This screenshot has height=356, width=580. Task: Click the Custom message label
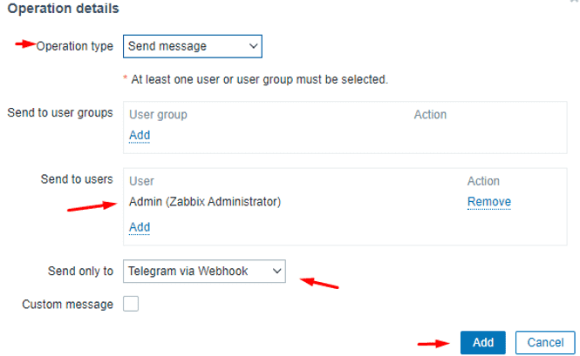coord(68,305)
